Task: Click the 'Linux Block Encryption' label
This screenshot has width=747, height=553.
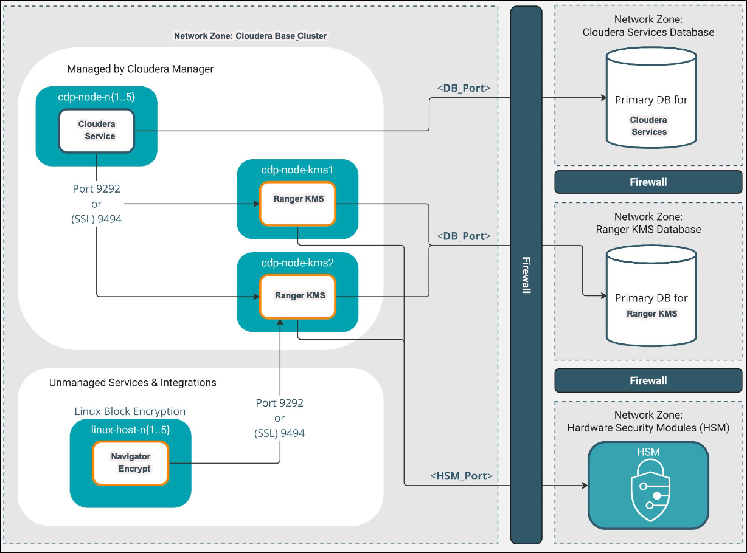Action: click(x=130, y=411)
